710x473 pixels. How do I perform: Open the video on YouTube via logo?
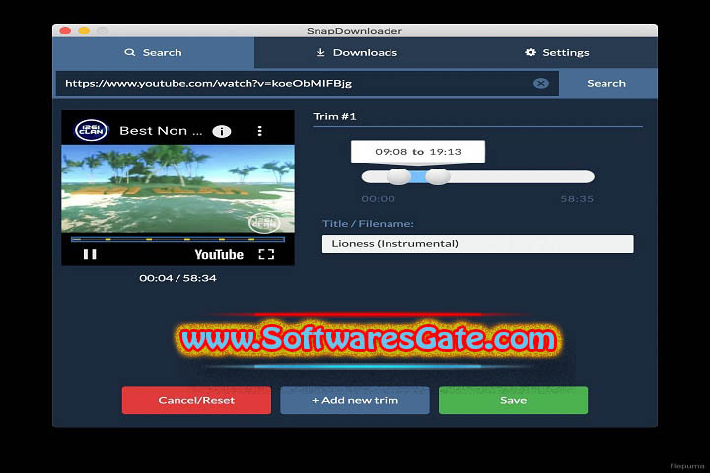pos(219,255)
